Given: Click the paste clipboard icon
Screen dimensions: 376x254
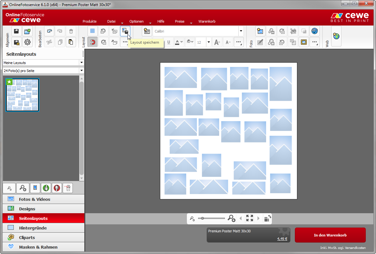Looking at the screenshot, I should (71, 42).
